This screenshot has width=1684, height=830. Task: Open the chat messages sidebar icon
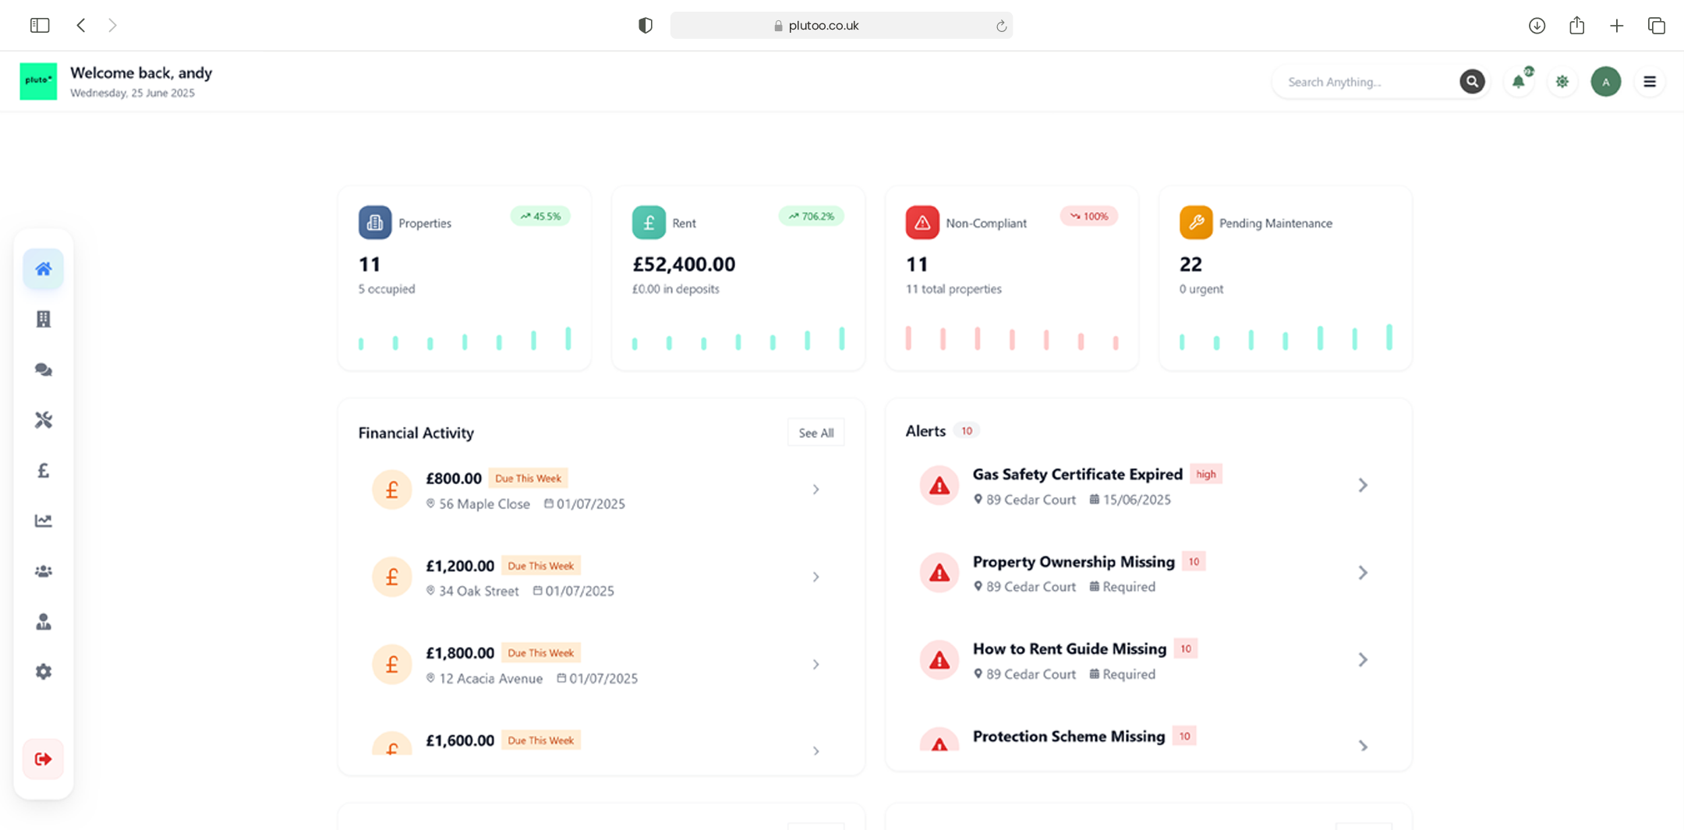point(44,369)
